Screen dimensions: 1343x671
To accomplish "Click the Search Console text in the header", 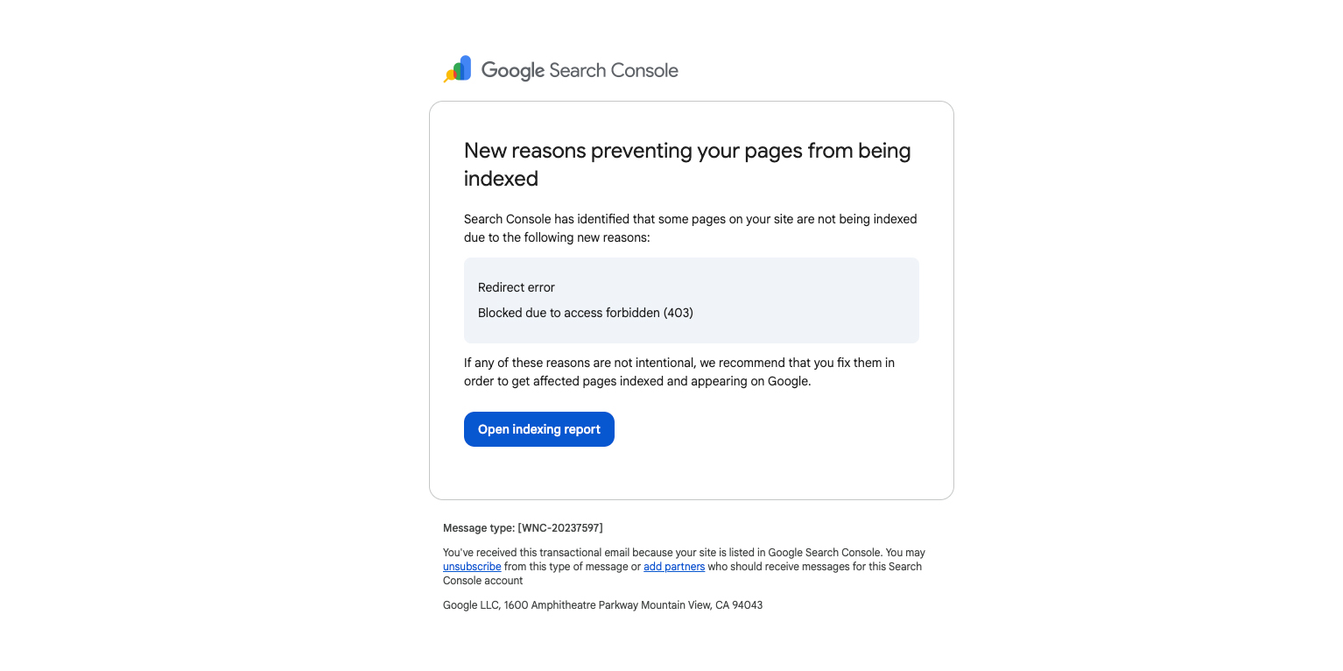I will coord(613,70).
